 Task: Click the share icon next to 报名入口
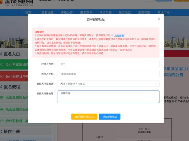pyautogui.click(x=1, y=54)
